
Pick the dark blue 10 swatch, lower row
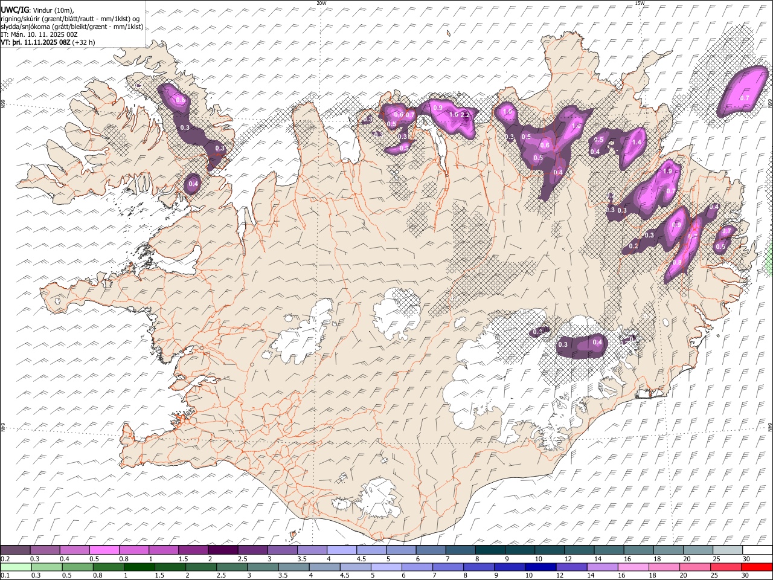pyautogui.click(x=540, y=567)
